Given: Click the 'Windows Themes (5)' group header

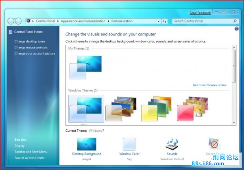Looking at the screenshot, I should 83,90.
